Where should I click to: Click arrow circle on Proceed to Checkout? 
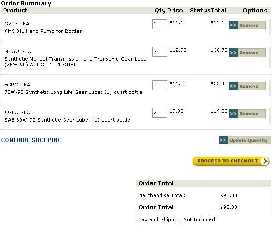tap(265, 161)
